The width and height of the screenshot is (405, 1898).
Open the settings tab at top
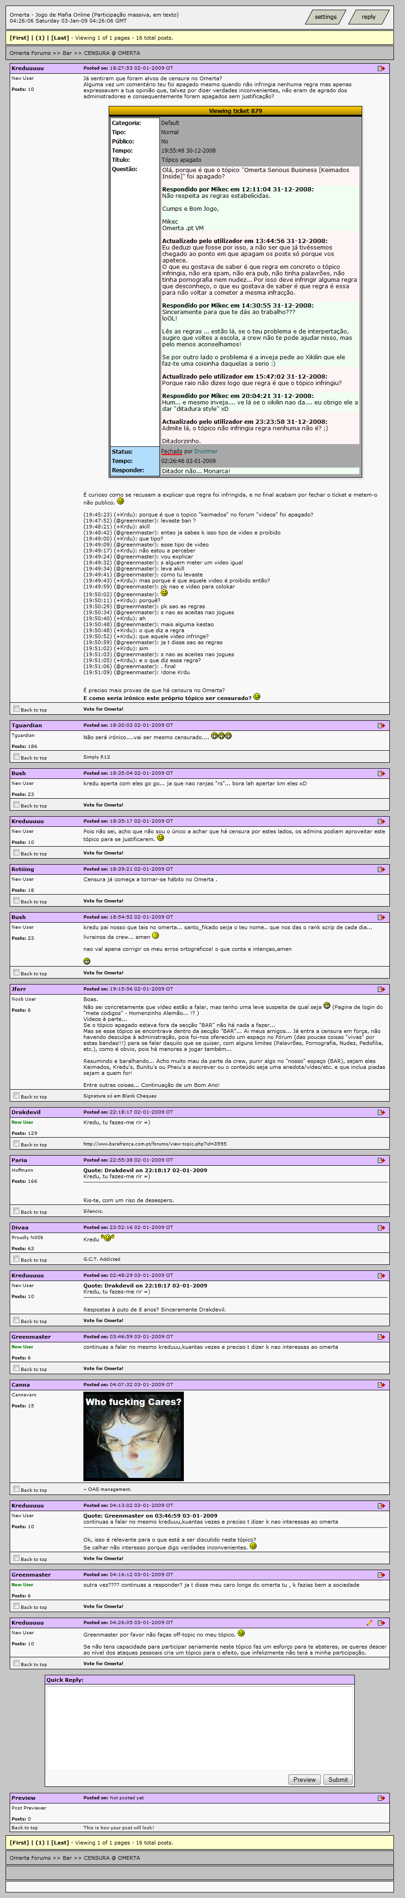click(325, 17)
